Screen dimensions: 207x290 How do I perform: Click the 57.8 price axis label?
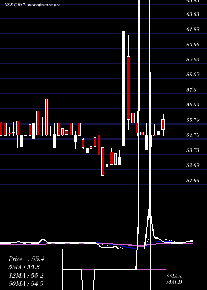(x=191, y=90)
